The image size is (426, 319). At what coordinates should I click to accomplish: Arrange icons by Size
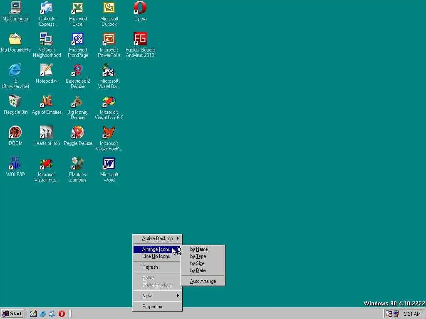203,263
